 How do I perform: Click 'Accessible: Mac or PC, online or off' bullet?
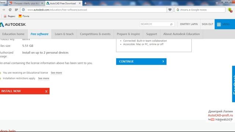tap(143, 44)
